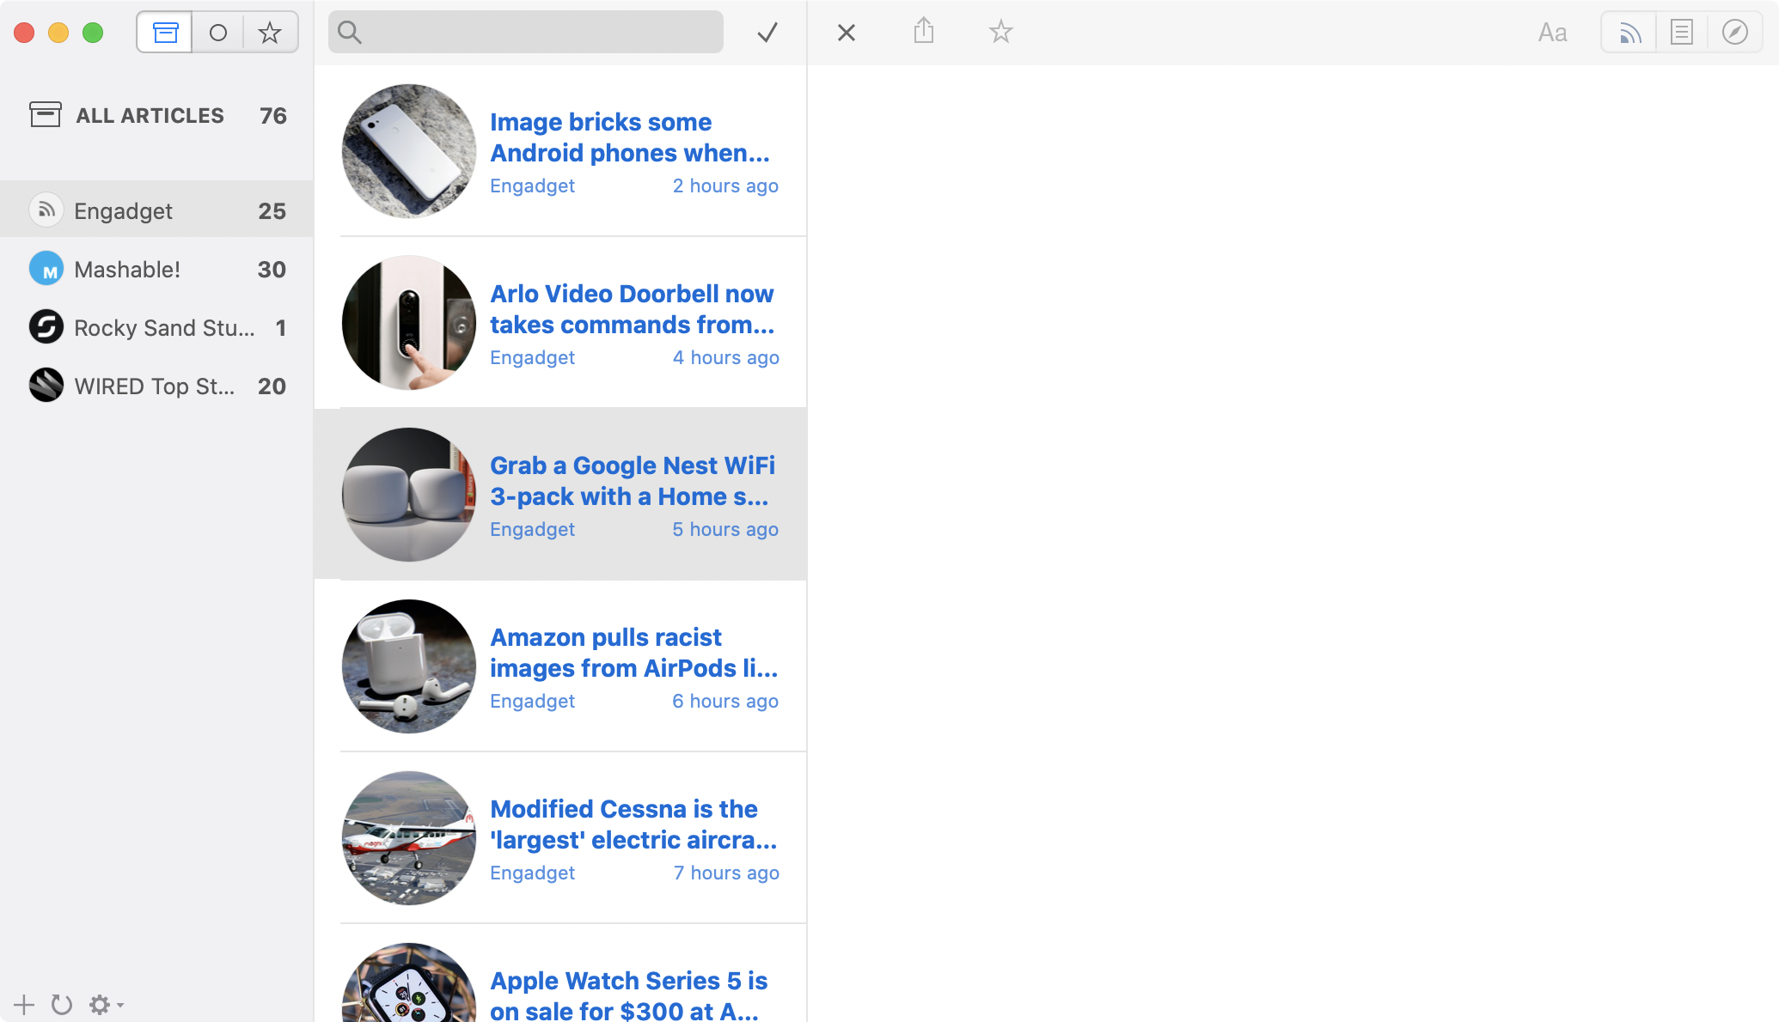Click the All Articles archive box icon
The height and width of the screenshot is (1022, 1779).
pyautogui.click(x=46, y=114)
